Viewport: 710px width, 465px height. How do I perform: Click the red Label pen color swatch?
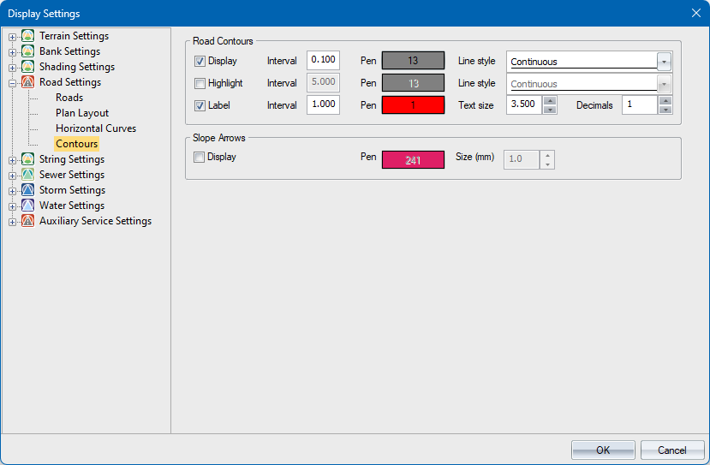413,105
